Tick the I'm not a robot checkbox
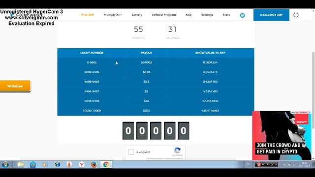Screen dimensions: 315x177 131,152
